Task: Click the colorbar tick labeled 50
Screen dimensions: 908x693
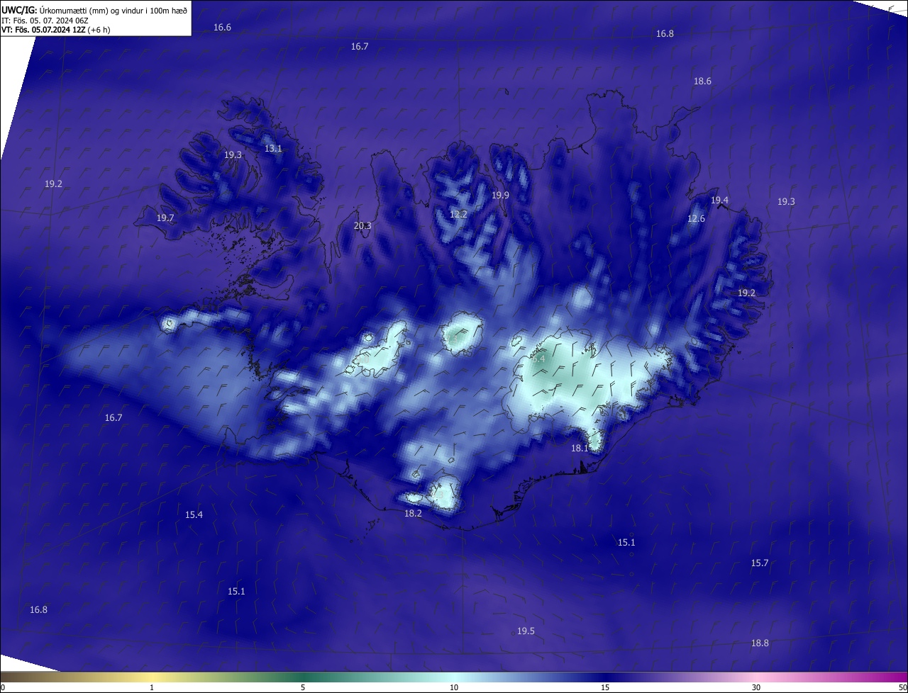Action: coord(903,687)
